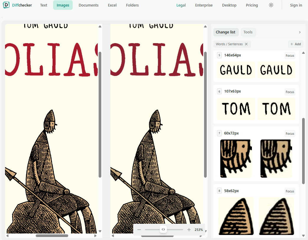This screenshot has width=308, height=240.
Task: Select the right helmet thumbnail in change 8
Action: (276, 216)
